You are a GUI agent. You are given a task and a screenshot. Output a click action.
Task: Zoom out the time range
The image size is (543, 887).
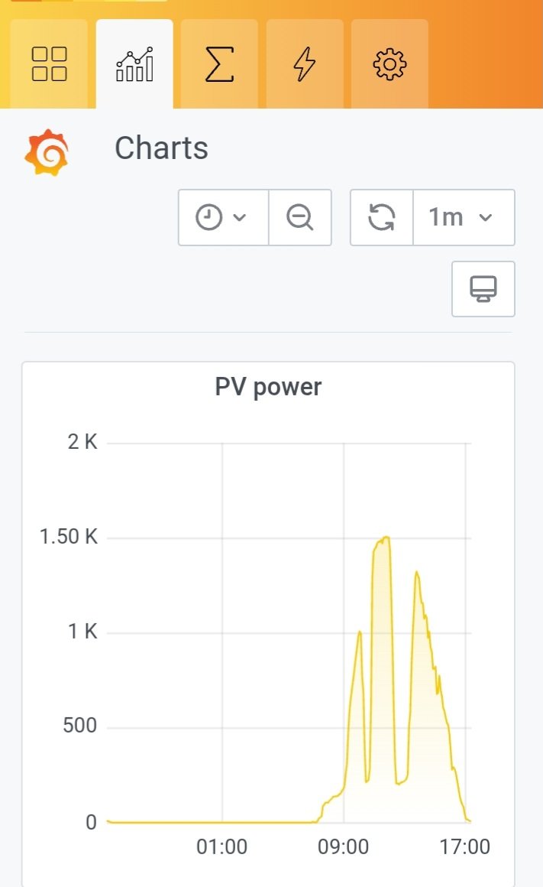click(300, 218)
